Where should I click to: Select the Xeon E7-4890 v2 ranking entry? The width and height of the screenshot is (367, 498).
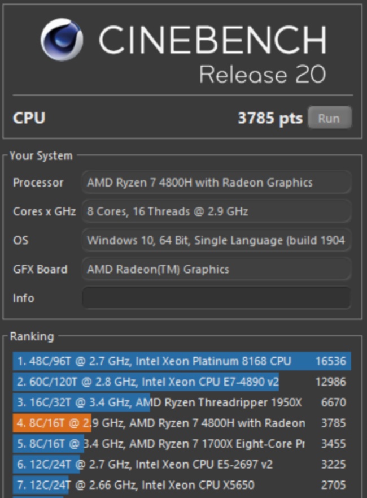182,382
